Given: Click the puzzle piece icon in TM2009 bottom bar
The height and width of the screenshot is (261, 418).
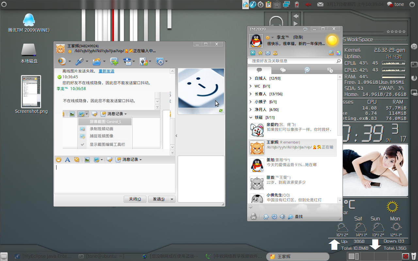Looking at the screenshot, I should [x=266, y=217].
